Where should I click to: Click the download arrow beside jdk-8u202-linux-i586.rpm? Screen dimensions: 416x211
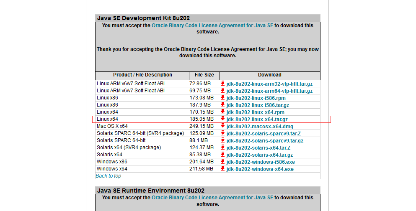tap(222, 98)
